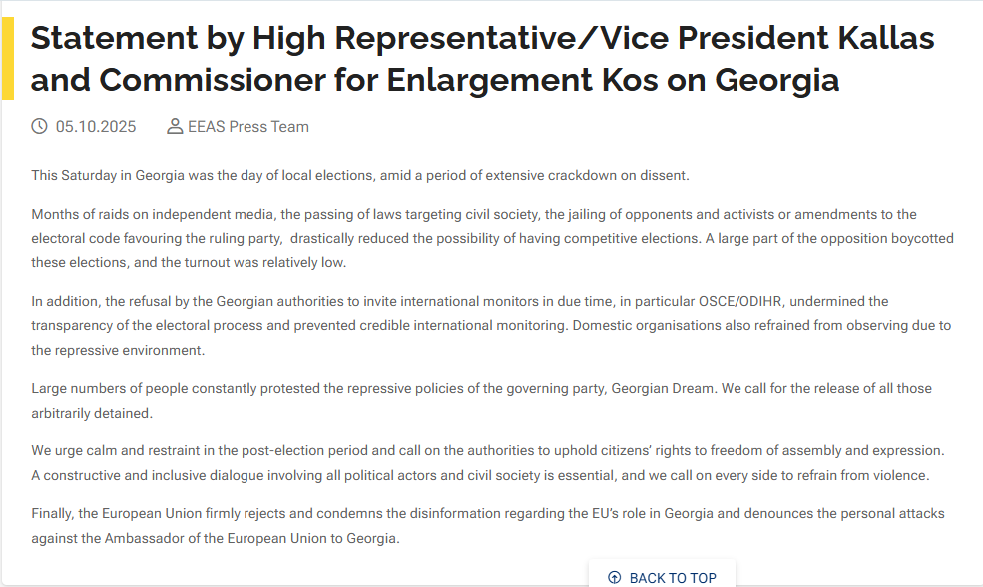Click the words "arbitrarily detained"
983x587 pixels.
pyautogui.click(x=91, y=413)
